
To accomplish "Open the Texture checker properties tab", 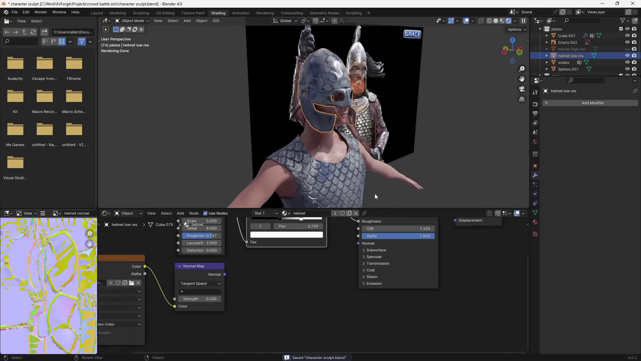I will 535,234.
